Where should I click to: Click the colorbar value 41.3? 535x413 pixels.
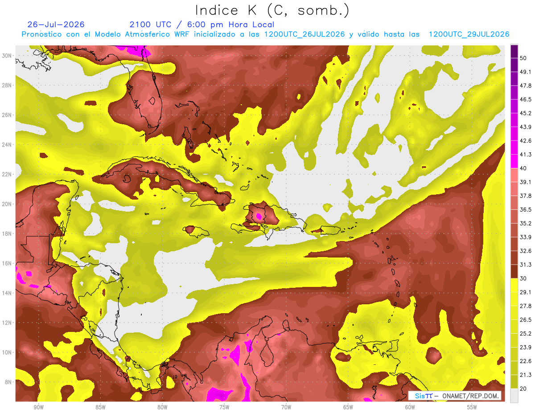point(526,155)
